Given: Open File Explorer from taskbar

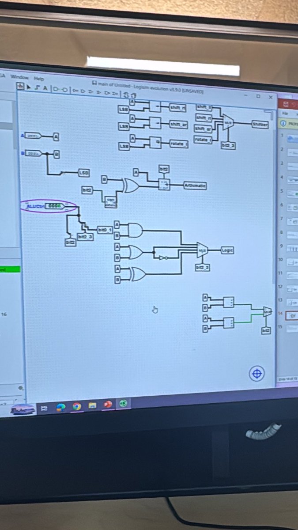Looking at the screenshot, I should [92, 405].
